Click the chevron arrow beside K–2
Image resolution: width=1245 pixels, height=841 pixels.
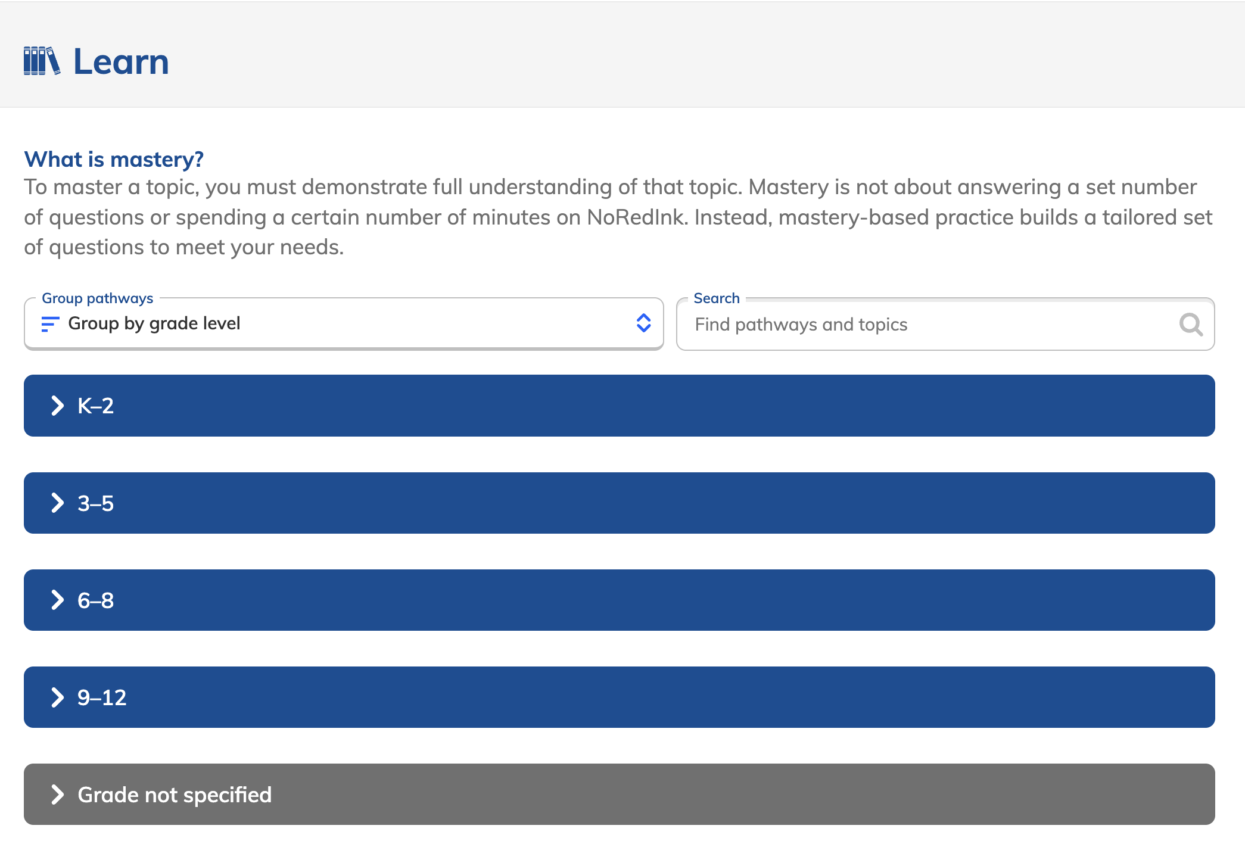coord(57,406)
